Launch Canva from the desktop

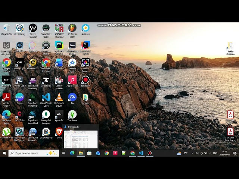click(x=20, y=98)
